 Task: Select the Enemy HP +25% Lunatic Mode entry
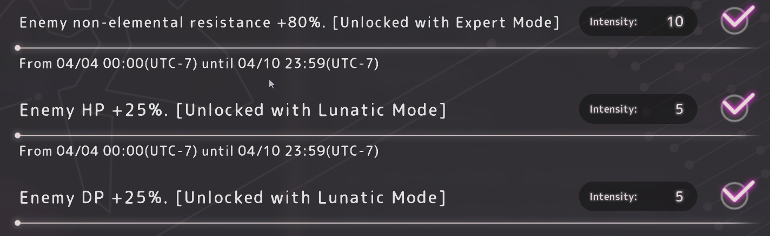pos(233,110)
